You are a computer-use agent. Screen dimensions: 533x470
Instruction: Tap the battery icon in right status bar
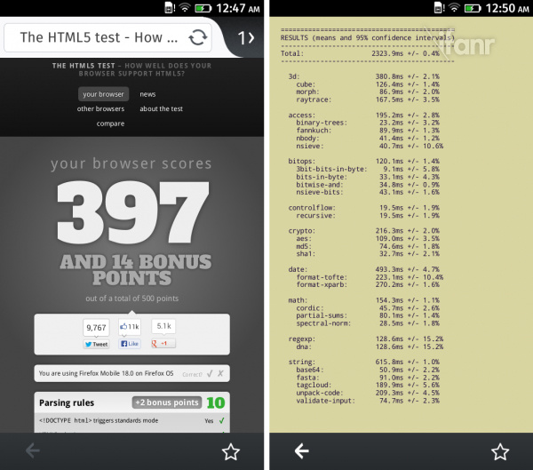[x=473, y=8]
